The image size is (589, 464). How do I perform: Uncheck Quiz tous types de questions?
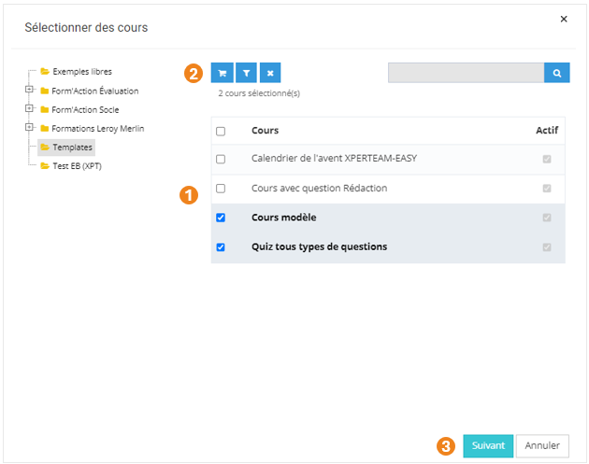(x=221, y=247)
